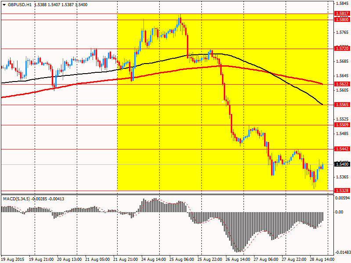The height and width of the screenshot is (263, 351).
Task: Select the 1.5509 red price label
Action: click(x=342, y=125)
